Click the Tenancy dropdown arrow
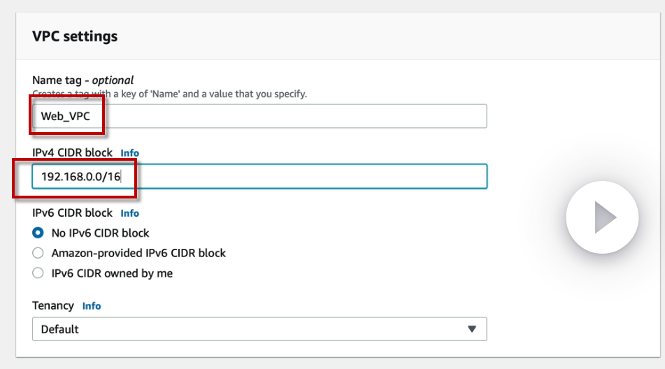 pos(471,329)
